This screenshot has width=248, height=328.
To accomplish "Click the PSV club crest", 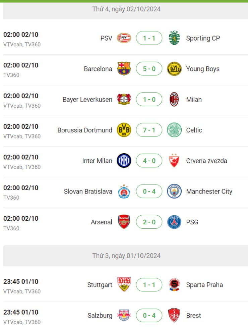I will click(124, 38).
